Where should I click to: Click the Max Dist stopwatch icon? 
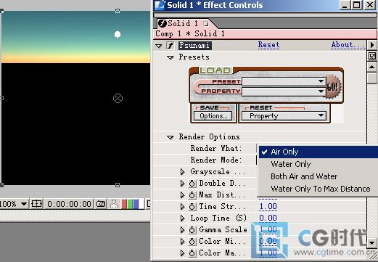(192, 195)
